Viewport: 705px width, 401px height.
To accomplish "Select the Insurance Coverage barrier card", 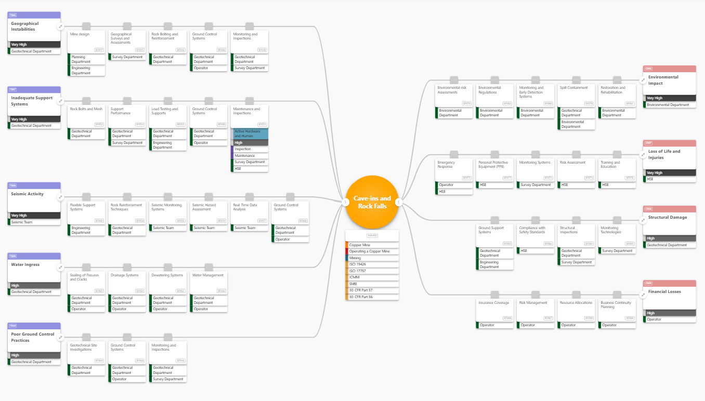I will click(x=494, y=310).
